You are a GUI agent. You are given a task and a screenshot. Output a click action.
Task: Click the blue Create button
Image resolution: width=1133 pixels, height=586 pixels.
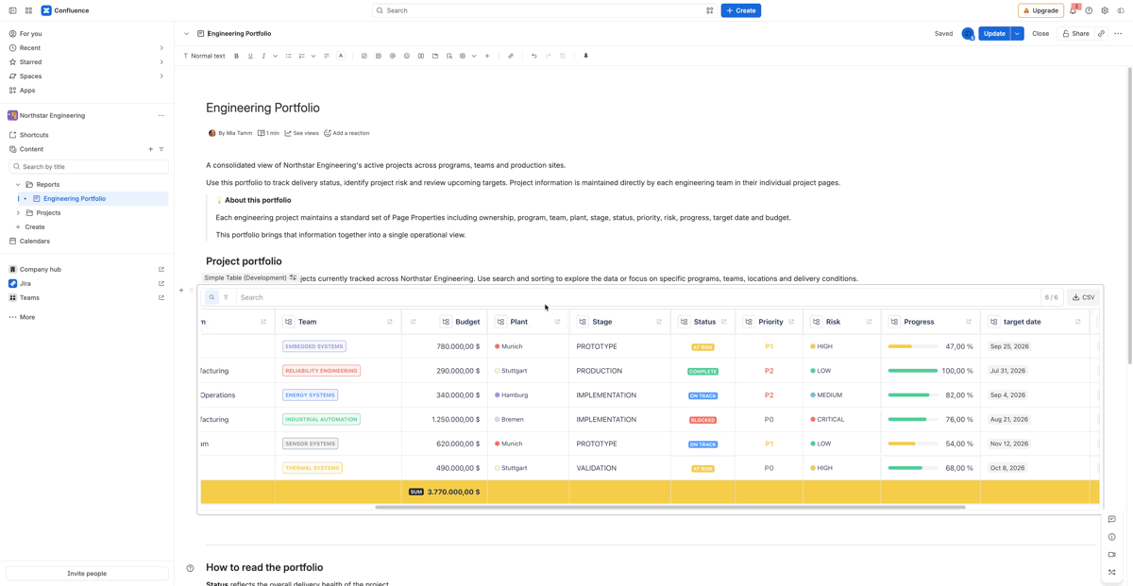[x=741, y=10]
